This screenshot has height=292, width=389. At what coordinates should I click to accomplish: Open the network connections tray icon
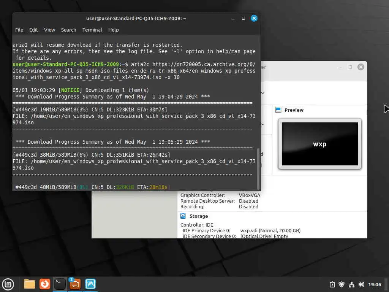(351, 284)
